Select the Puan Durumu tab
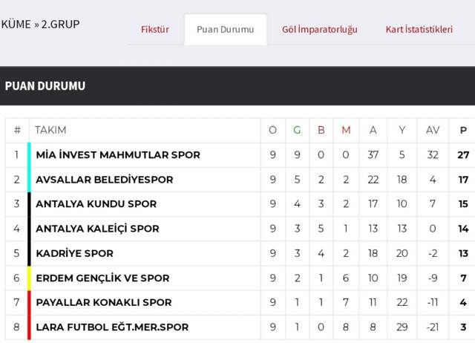The height and width of the screenshot is (343, 475). (225, 30)
